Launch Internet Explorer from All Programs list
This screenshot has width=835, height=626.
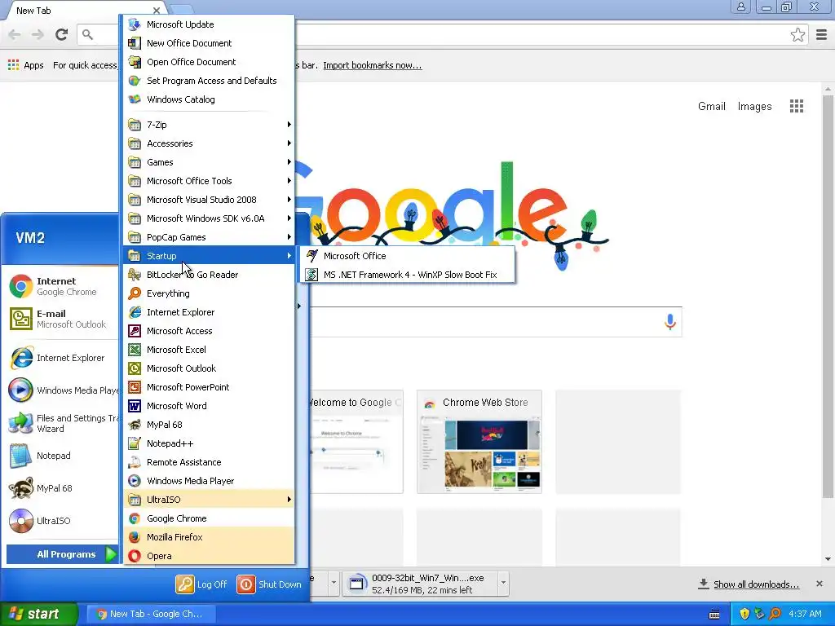tap(209, 312)
